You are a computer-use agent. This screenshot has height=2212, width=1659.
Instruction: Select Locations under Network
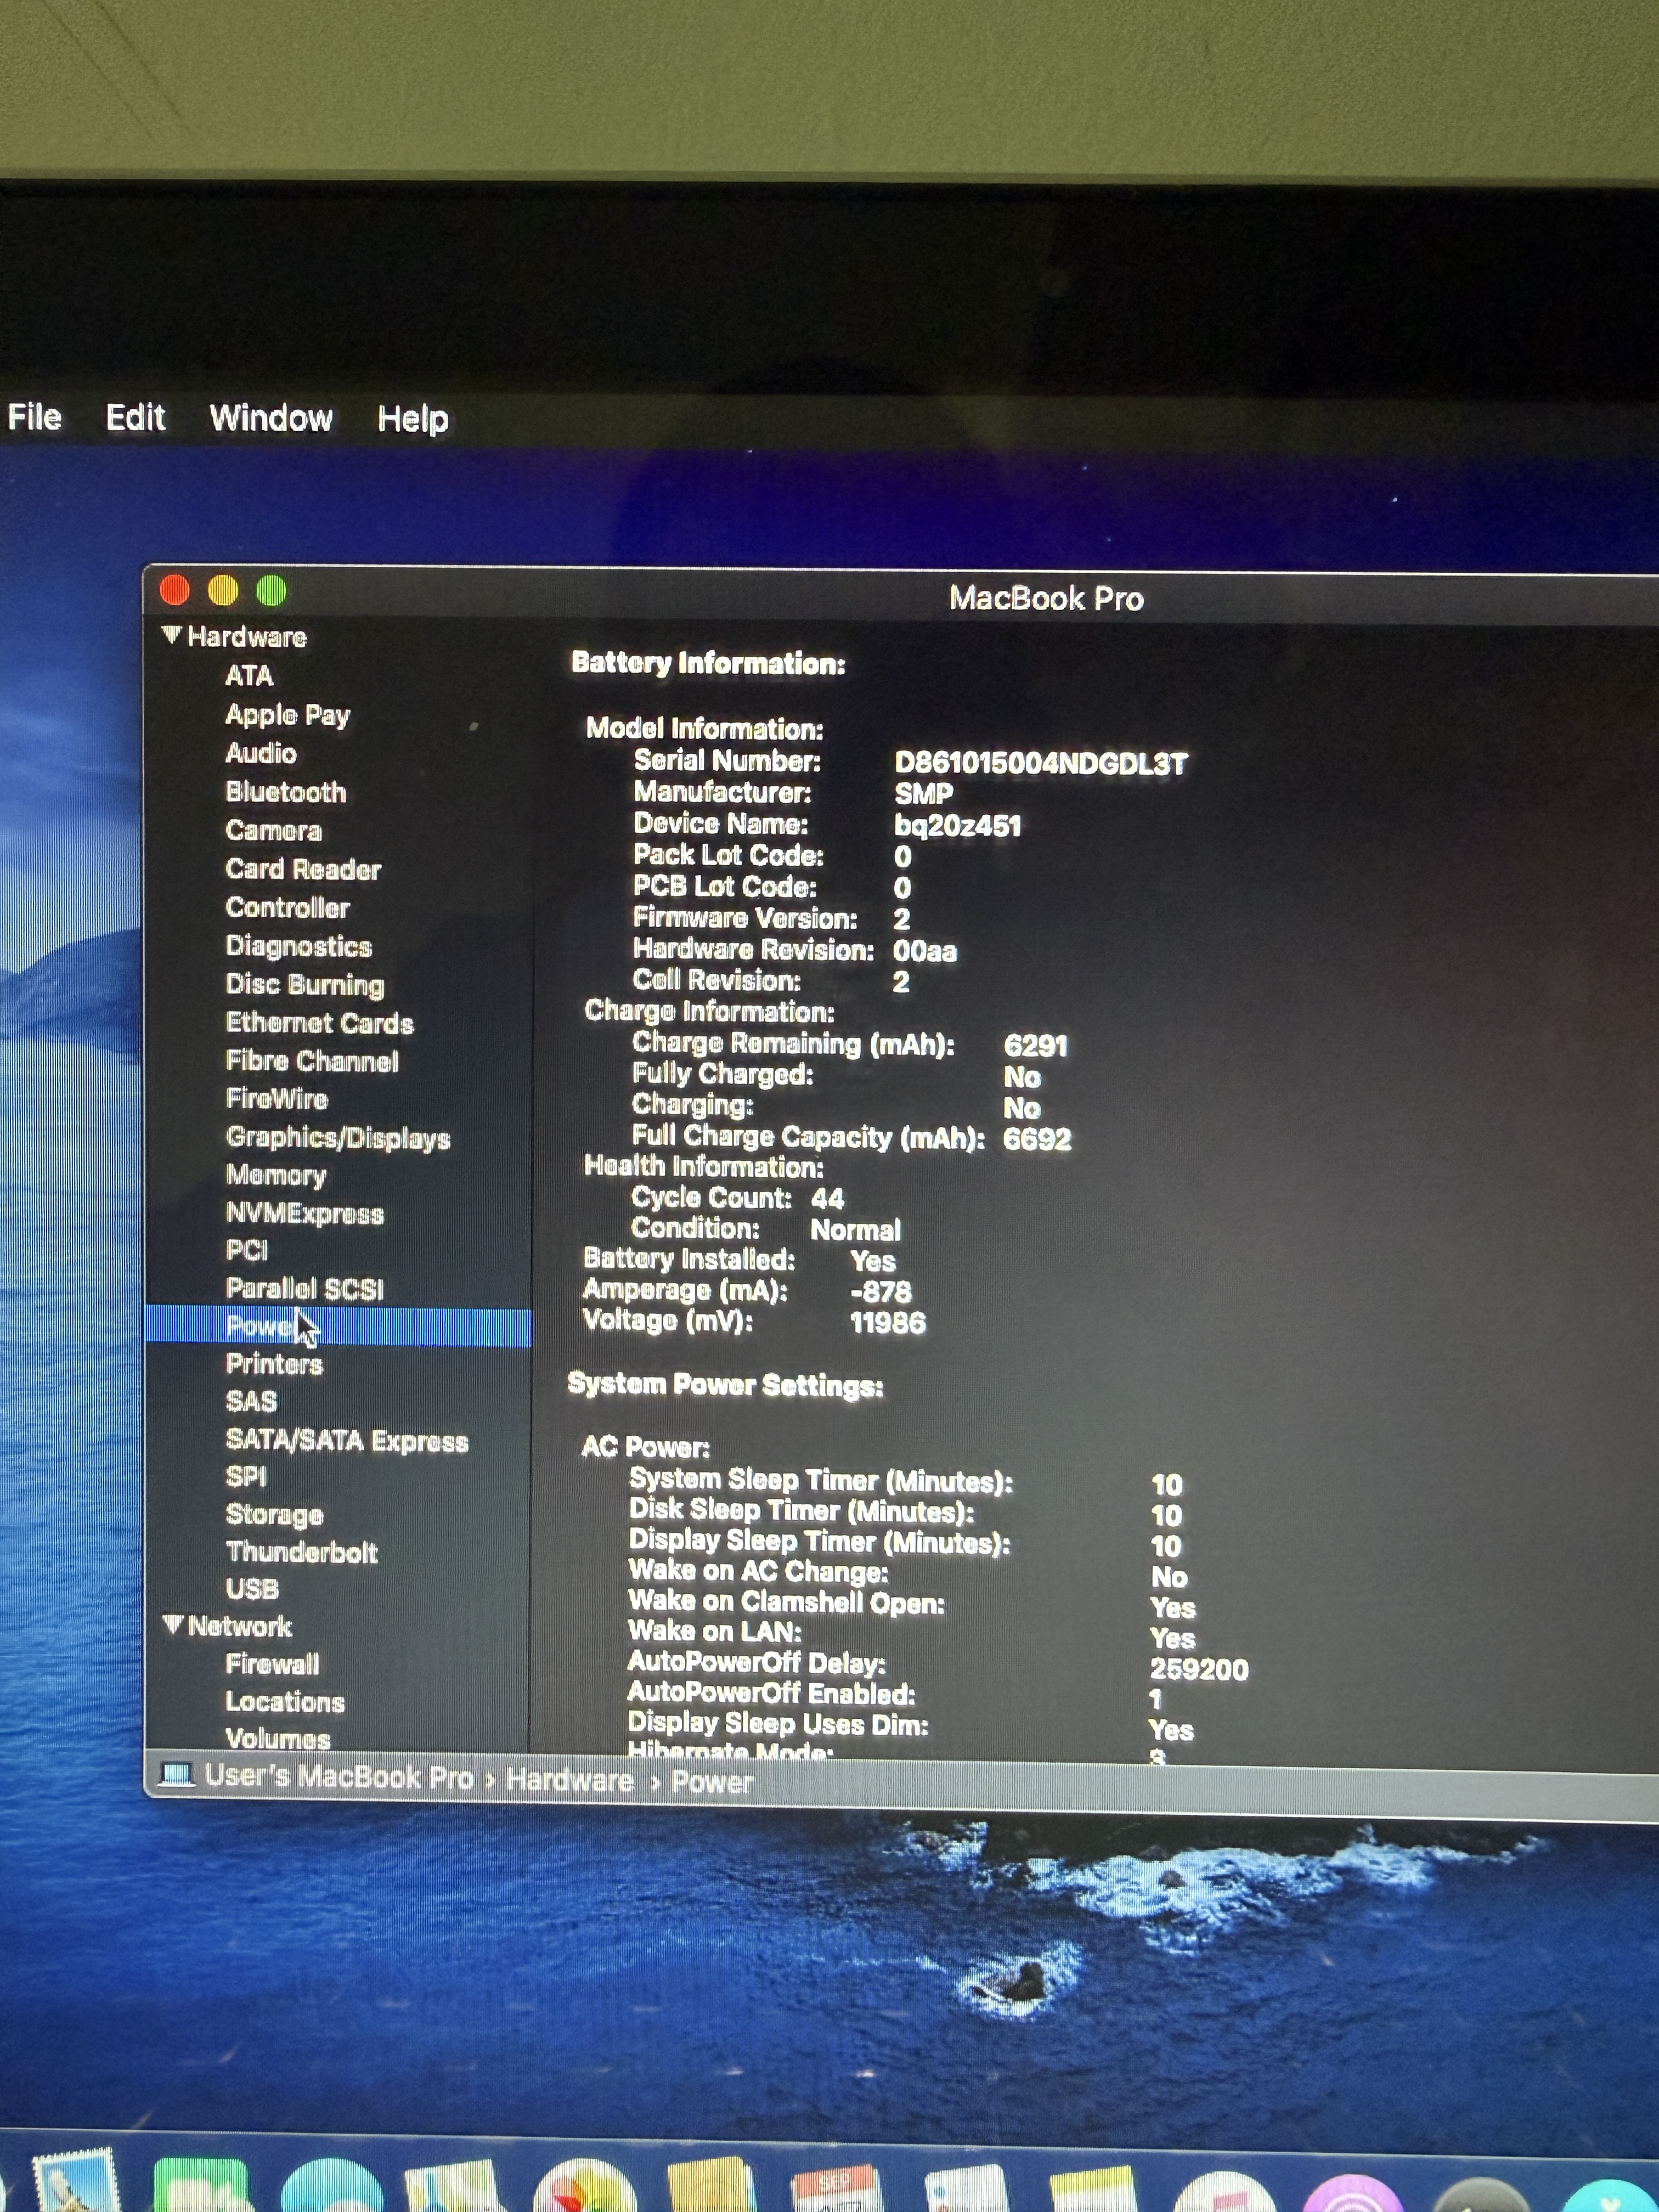click(x=285, y=1701)
